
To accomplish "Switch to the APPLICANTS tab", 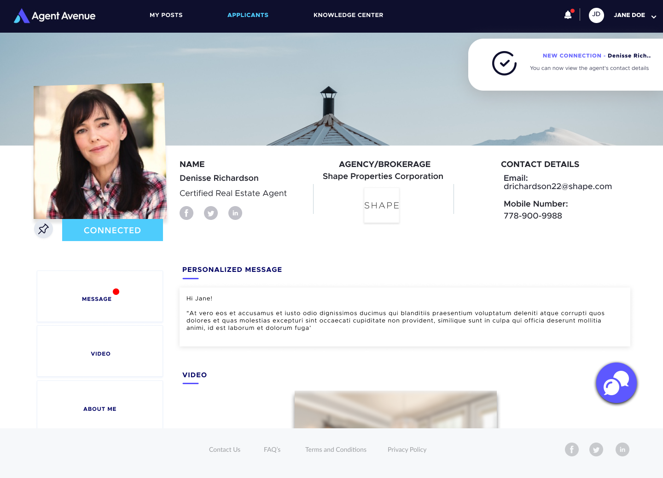I will (248, 15).
